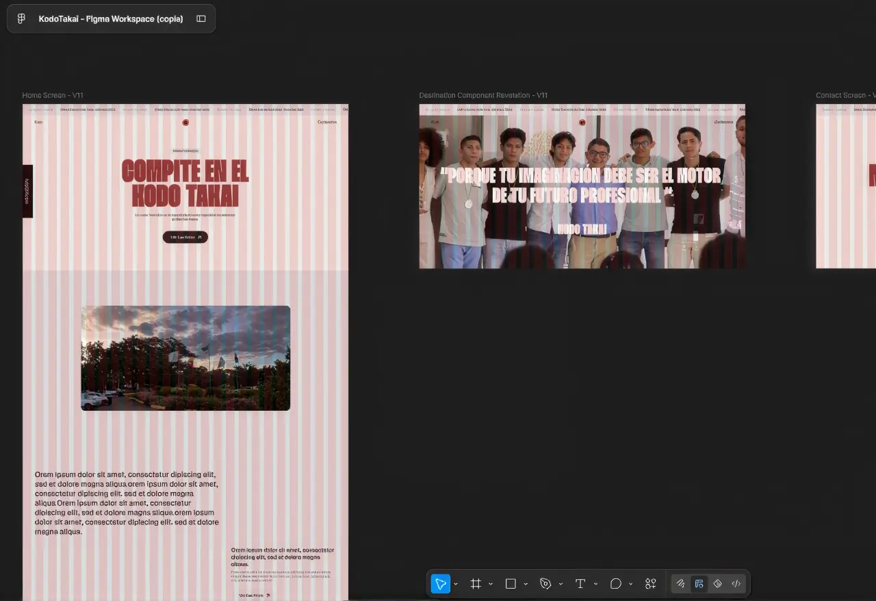The height and width of the screenshot is (601, 876).
Task: Select the Move tool
Action: [441, 584]
